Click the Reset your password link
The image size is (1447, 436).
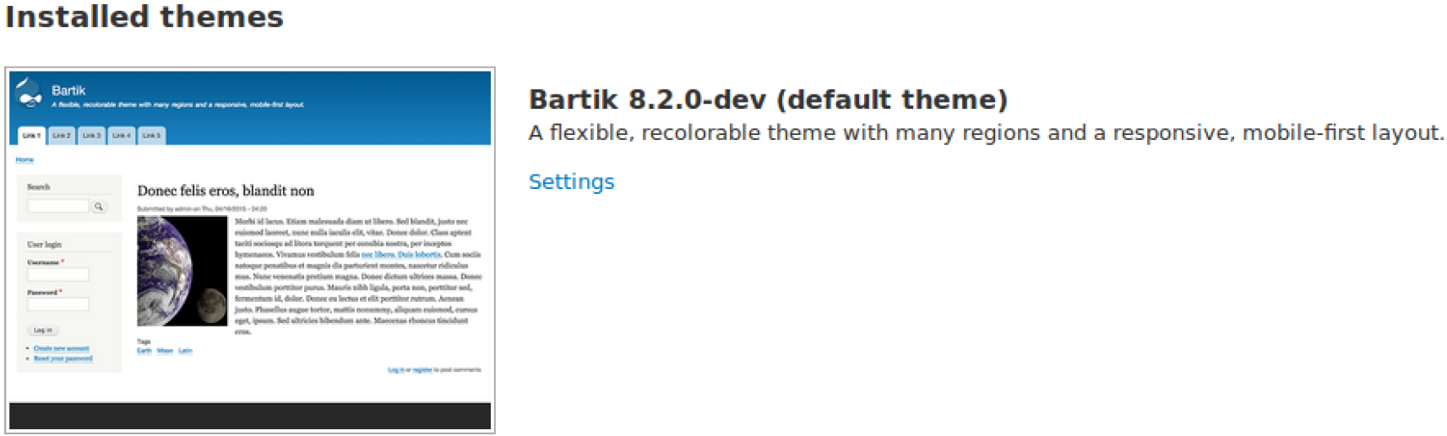click(x=63, y=358)
